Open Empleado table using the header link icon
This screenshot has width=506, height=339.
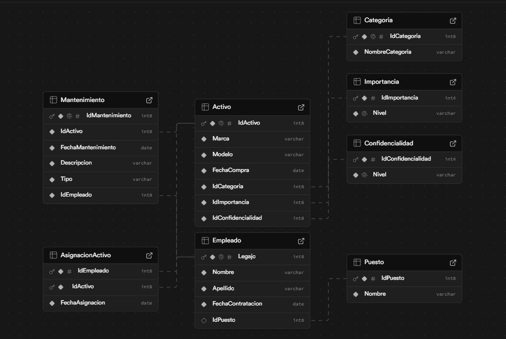tap(301, 241)
